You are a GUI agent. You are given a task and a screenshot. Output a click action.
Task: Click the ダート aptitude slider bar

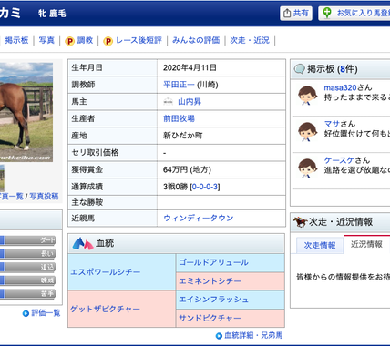pos(28,240)
